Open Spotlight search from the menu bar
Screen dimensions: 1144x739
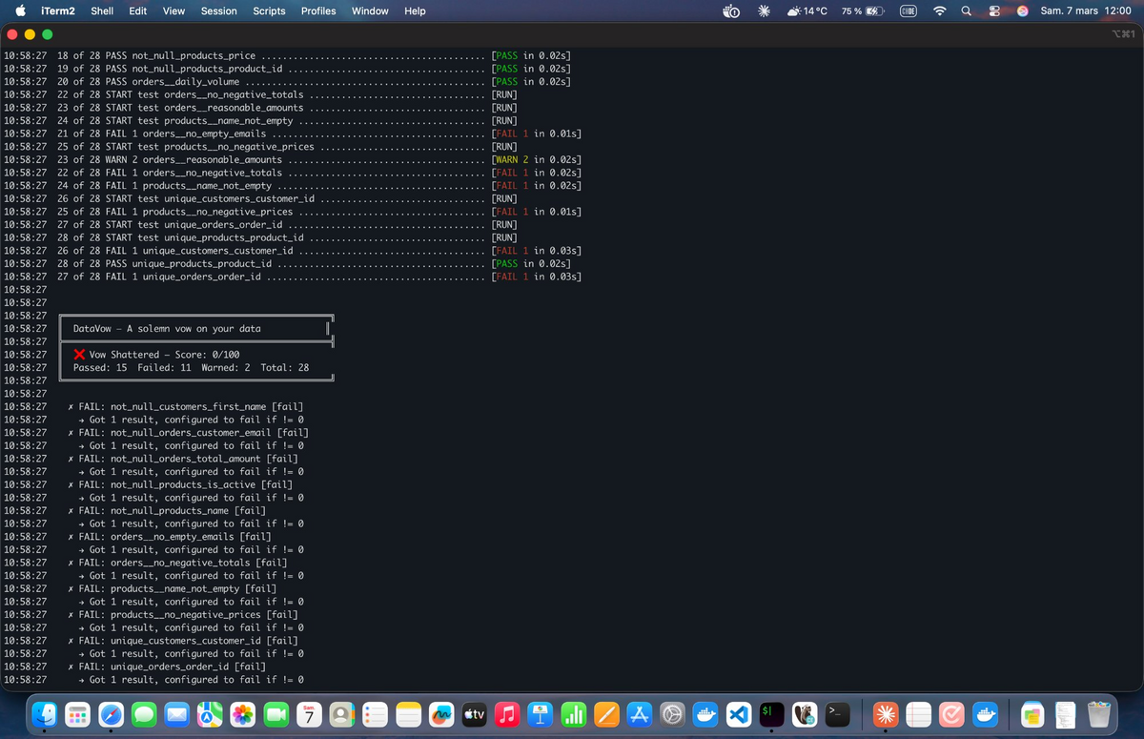click(966, 10)
